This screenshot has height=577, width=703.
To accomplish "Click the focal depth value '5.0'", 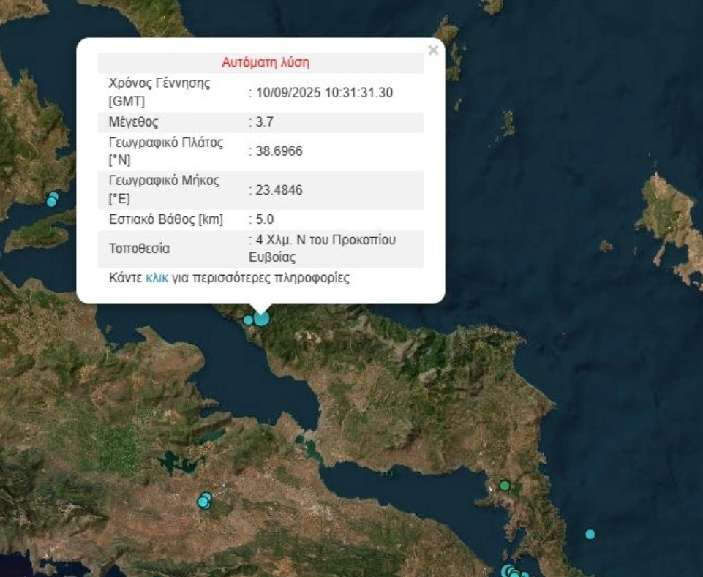I will pos(265,219).
